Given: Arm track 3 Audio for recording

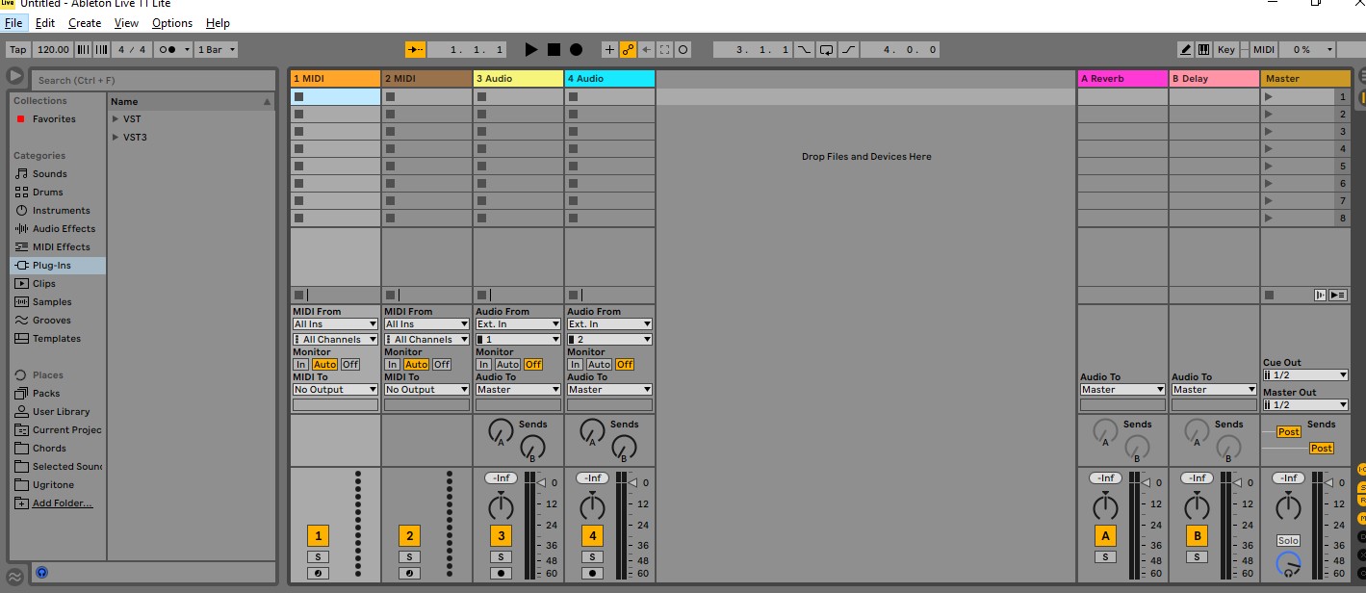Looking at the screenshot, I should 501,573.
